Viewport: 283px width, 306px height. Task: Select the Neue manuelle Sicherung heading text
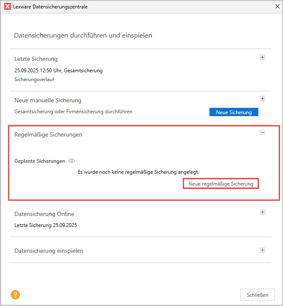click(48, 101)
